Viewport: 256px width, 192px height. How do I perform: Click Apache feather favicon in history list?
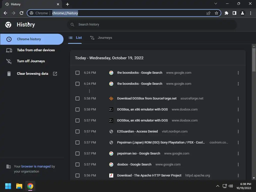click(x=111, y=175)
